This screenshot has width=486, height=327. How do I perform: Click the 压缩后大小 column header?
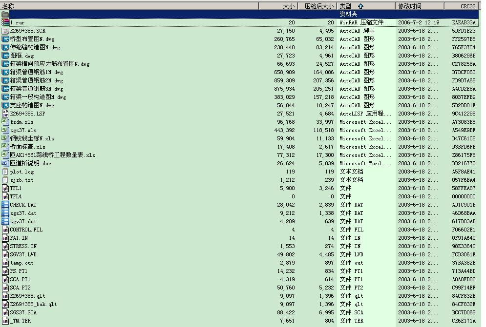(318, 6)
